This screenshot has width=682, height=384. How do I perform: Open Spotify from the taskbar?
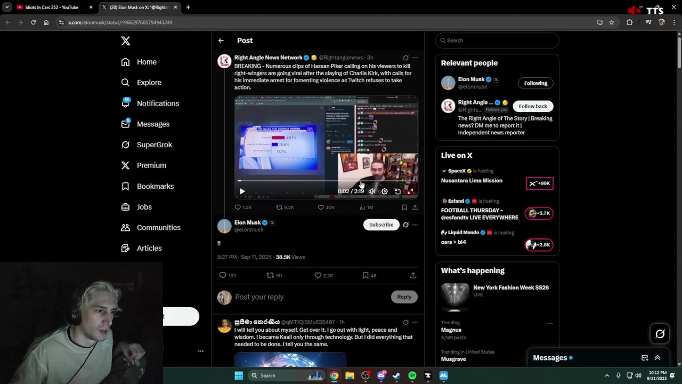pos(412,375)
